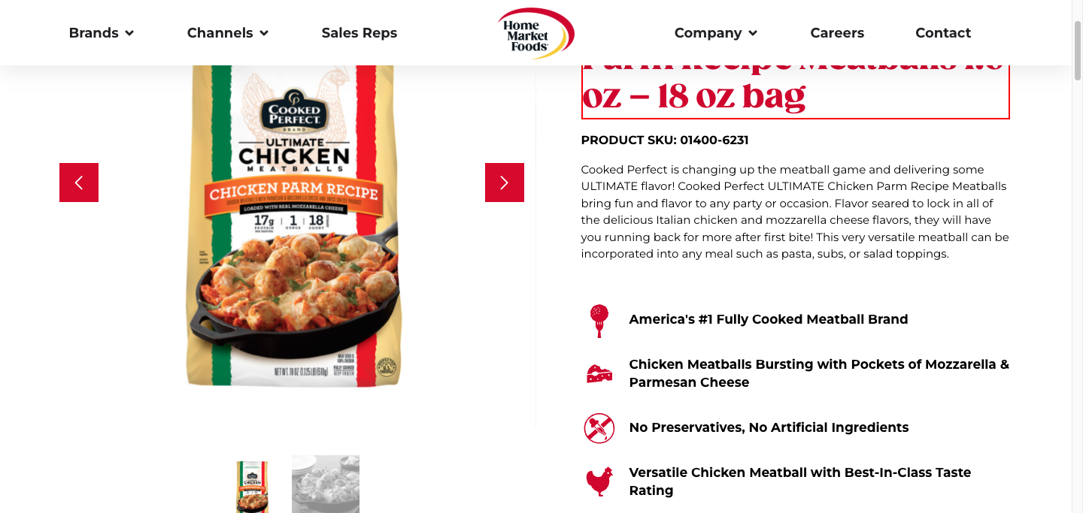
Task: Select the grayed meatball dish thumbnail
Action: coord(326,484)
